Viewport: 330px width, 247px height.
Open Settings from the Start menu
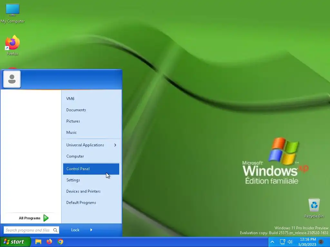pyautogui.click(x=91, y=180)
